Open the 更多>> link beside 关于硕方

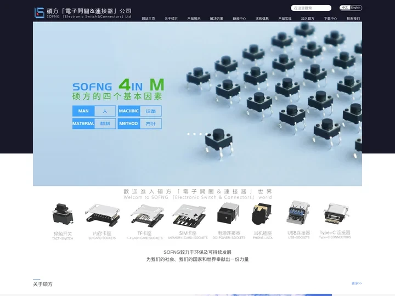[x=357, y=283]
